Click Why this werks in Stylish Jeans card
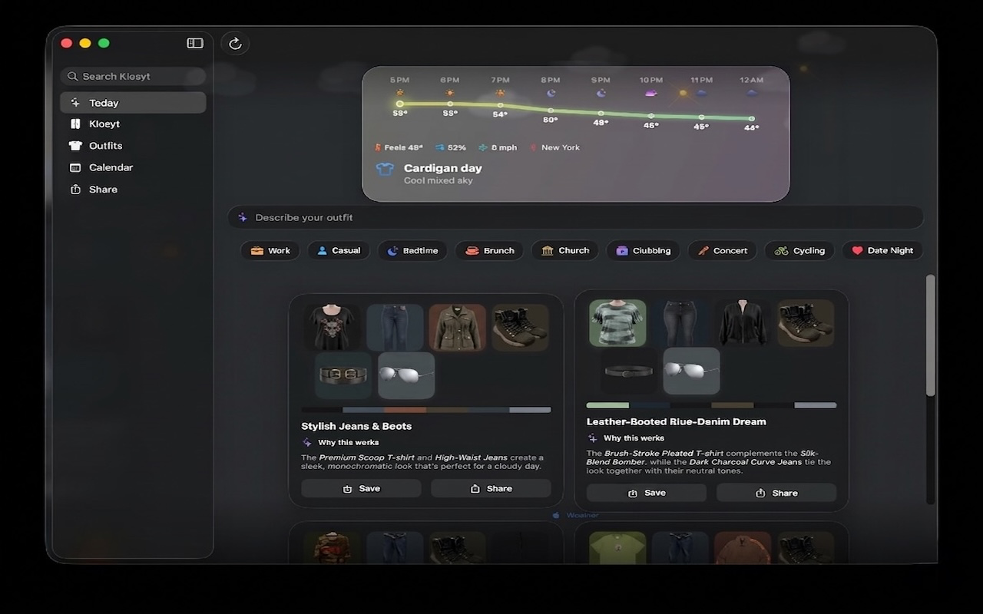This screenshot has width=983, height=614. [x=341, y=442]
